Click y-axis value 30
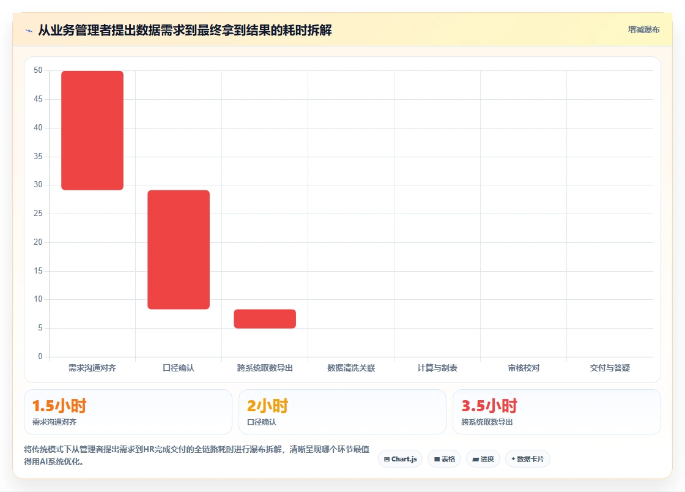685x492 pixels. 38,185
